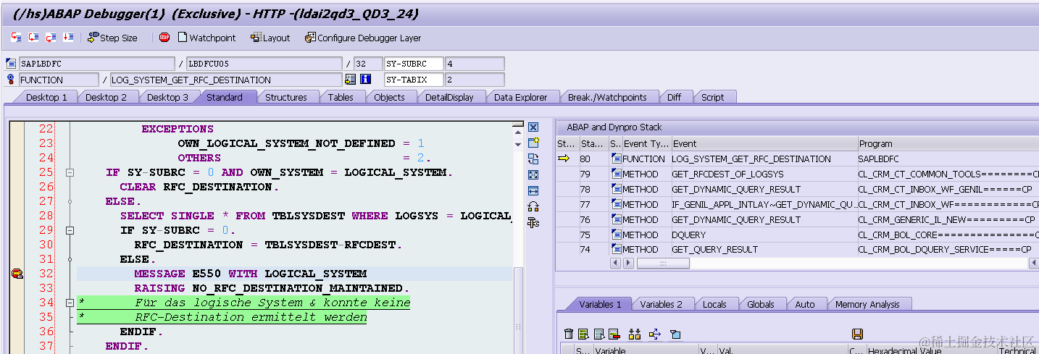Click the editor scroll-up arrow

[x=517, y=132]
